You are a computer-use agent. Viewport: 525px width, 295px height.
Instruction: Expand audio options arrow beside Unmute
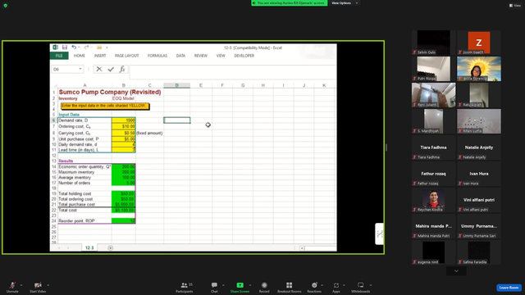pyautogui.click(x=21, y=285)
